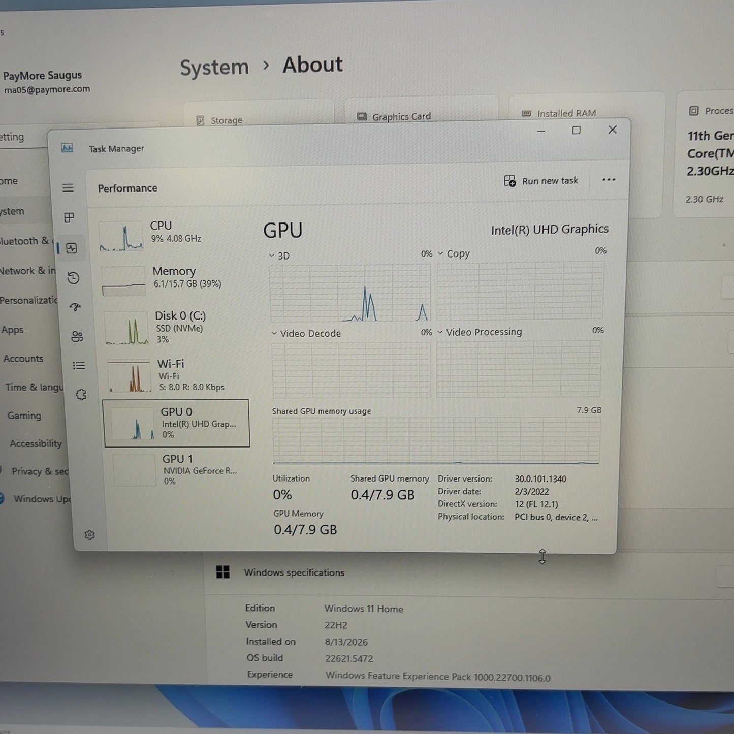Open the Processes page icon in Task Manager

pos(70,217)
